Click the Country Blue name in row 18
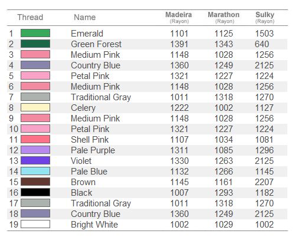 click(x=96, y=214)
